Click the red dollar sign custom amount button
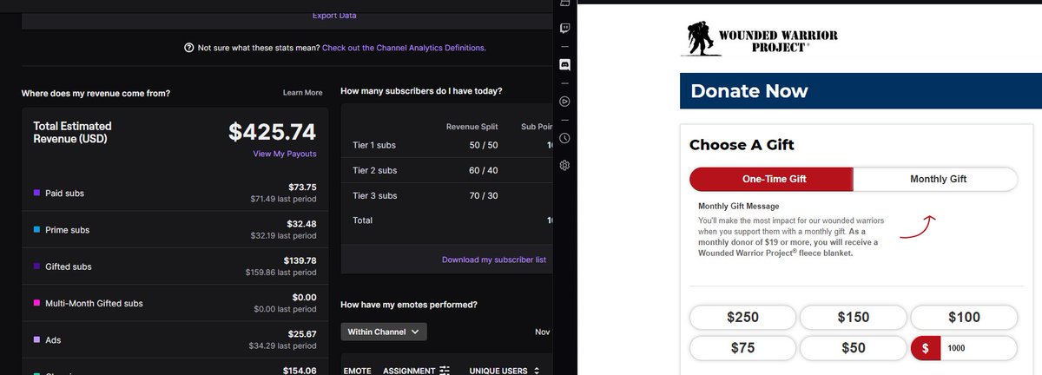Image resolution: width=1042 pixels, height=375 pixels. [925, 348]
